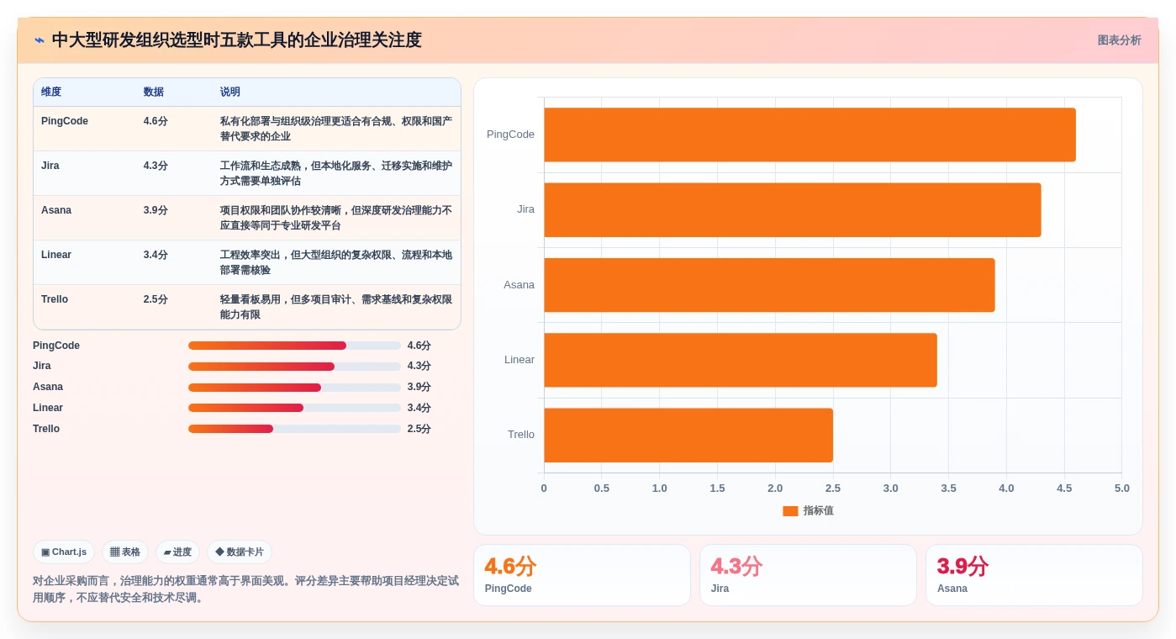Select the Linear table row name
Image resolution: width=1176 pixels, height=639 pixels.
(56, 255)
